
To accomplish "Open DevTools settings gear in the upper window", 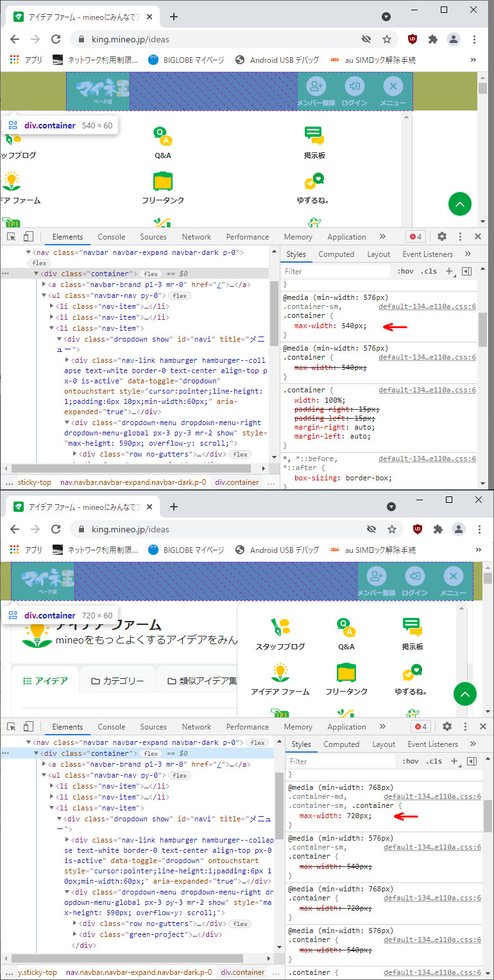I will [442, 236].
